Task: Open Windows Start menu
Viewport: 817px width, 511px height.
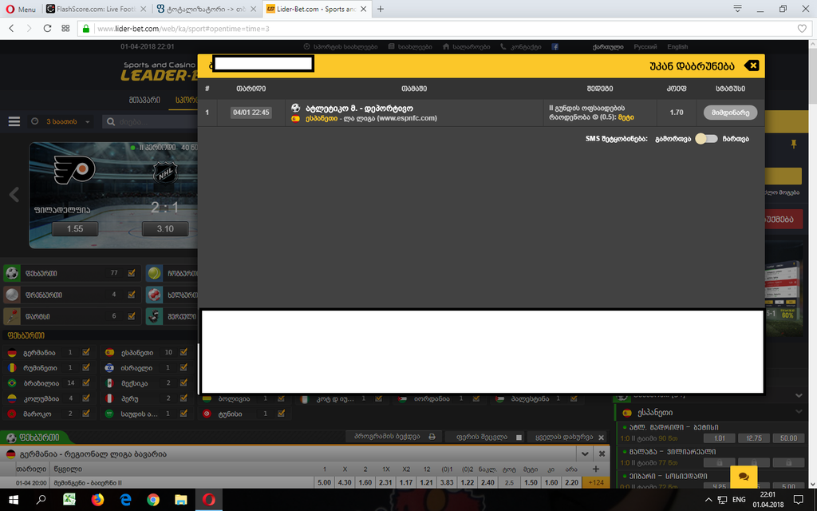Action: 14,500
